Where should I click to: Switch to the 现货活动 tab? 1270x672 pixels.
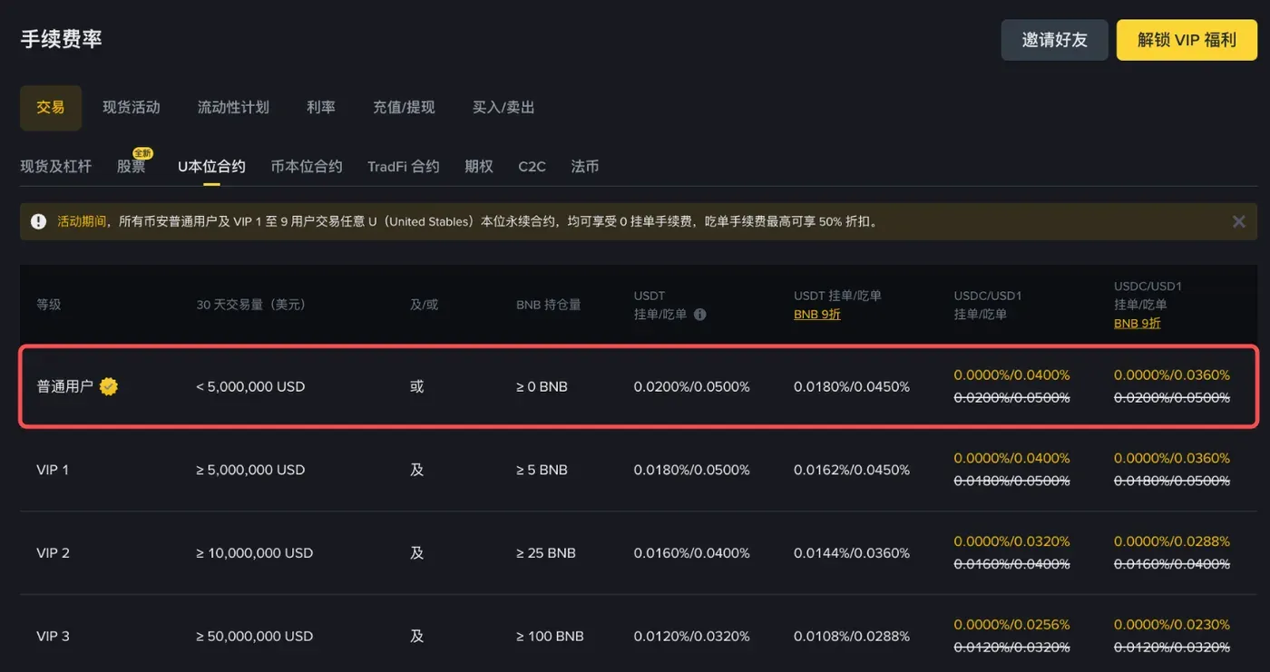[x=132, y=108]
